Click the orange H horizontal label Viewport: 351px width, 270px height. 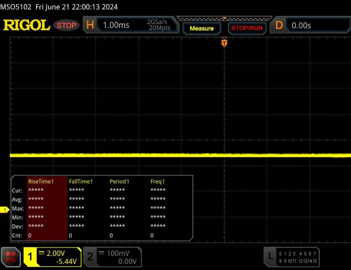[x=90, y=25]
